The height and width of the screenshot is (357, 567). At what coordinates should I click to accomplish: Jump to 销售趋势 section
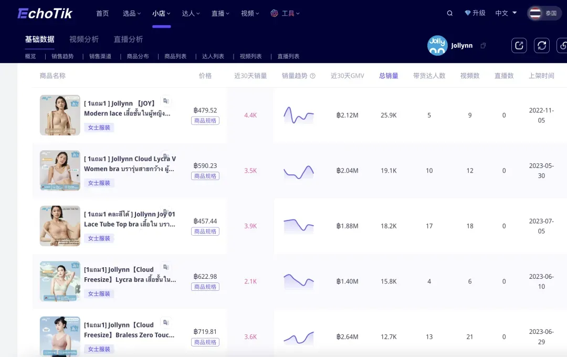coord(62,56)
